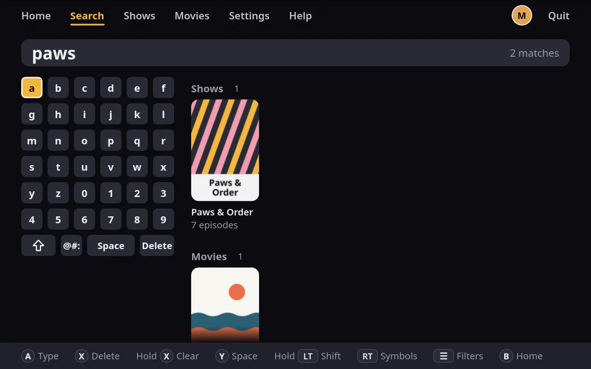Tap the letter f key
The height and width of the screenshot is (369, 591).
point(163,88)
